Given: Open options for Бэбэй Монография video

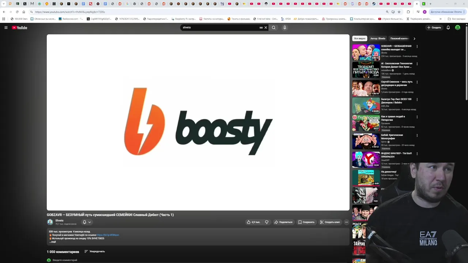Looking at the screenshot, I should [417, 136].
